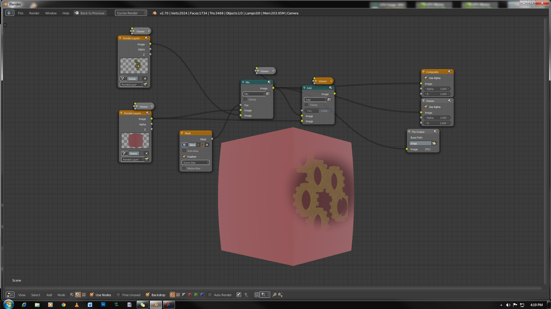The height and width of the screenshot is (309, 551).
Task: Open the Mix blend mode dropdown
Action: 254,94
